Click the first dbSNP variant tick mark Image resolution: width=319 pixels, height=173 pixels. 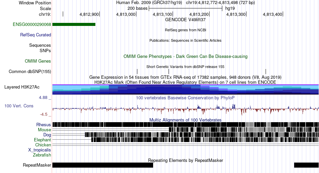pos(137,71)
